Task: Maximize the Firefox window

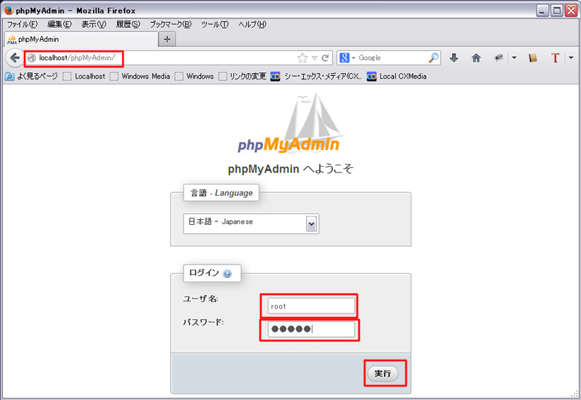Action: pos(556,11)
